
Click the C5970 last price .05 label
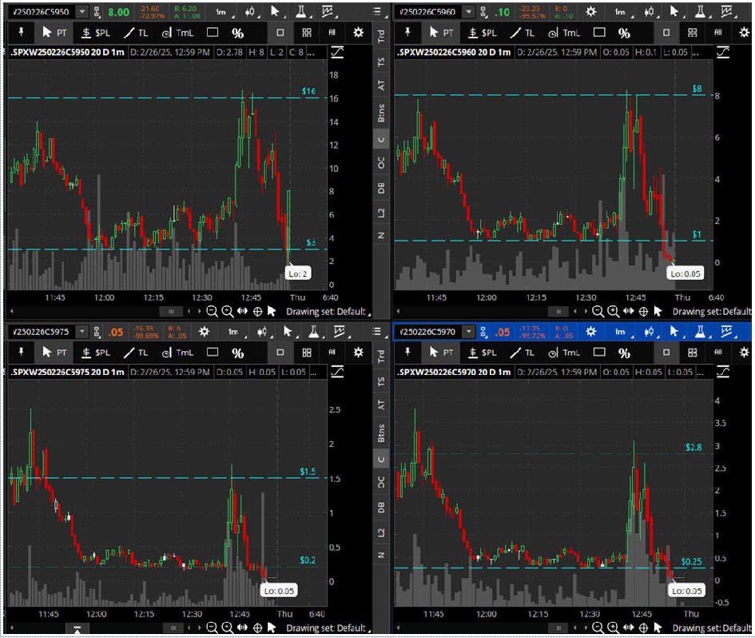pyautogui.click(x=502, y=332)
